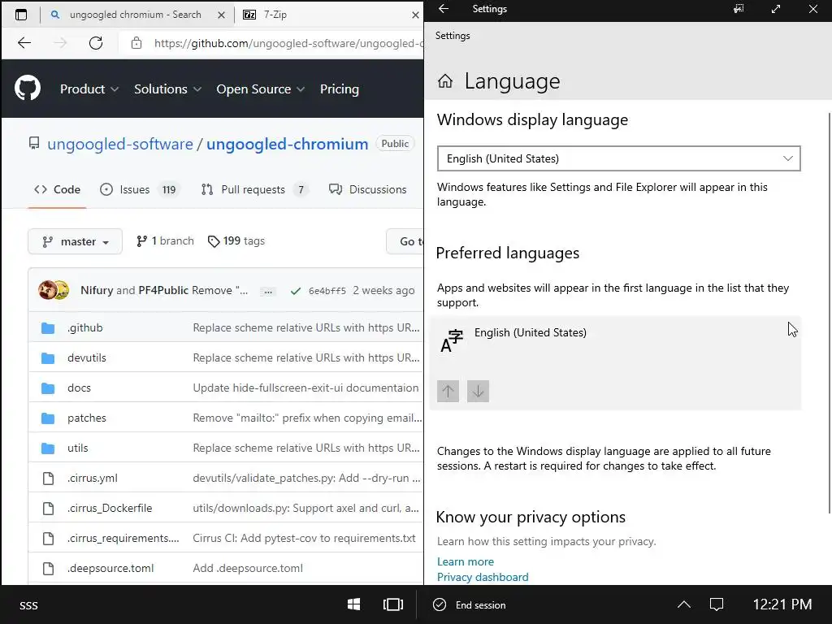The image size is (832, 624).
Task: Expand the Solutions menu on GitHub
Action: 167,89
